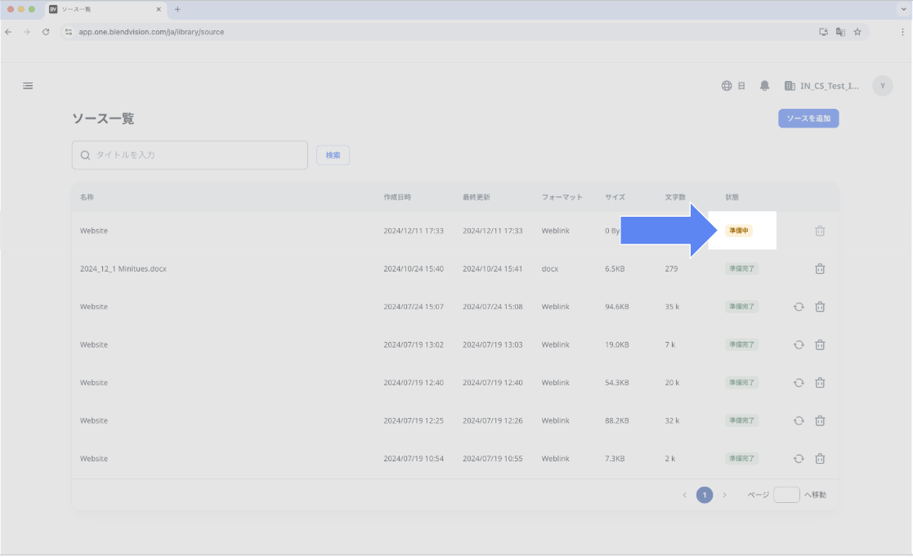The image size is (913, 557).
Task: Click the docx format cell
Action: [x=549, y=268]
